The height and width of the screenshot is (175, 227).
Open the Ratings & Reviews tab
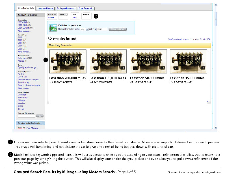point(65,8)
